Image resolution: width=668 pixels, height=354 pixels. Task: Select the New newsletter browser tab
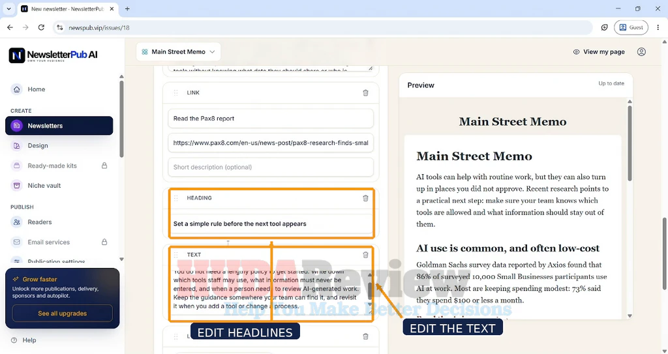coord(68,8)
